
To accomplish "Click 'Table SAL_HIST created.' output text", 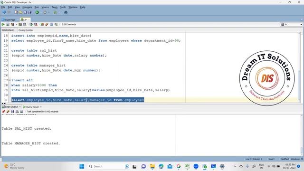I will coord(27,129).
